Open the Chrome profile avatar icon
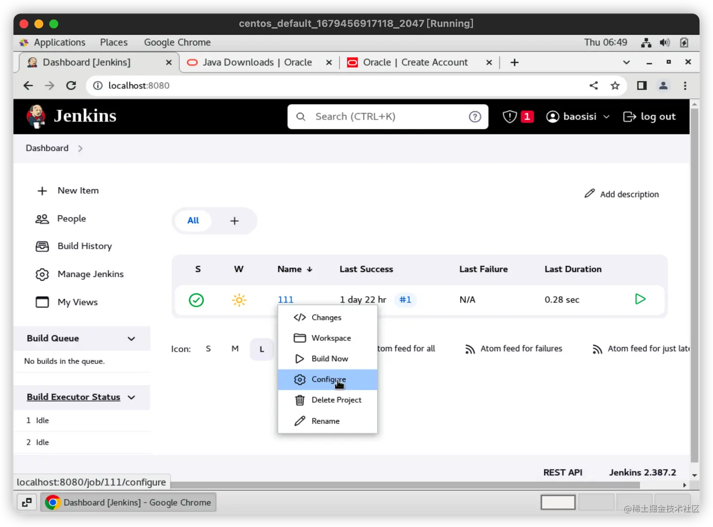Screen dimensions: 713x527 663,85
